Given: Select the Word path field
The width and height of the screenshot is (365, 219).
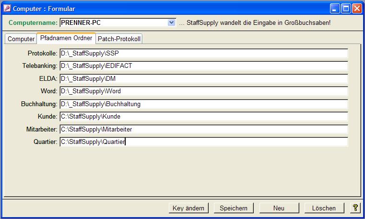Looking at the screenshot, I should tap(203, 91).
